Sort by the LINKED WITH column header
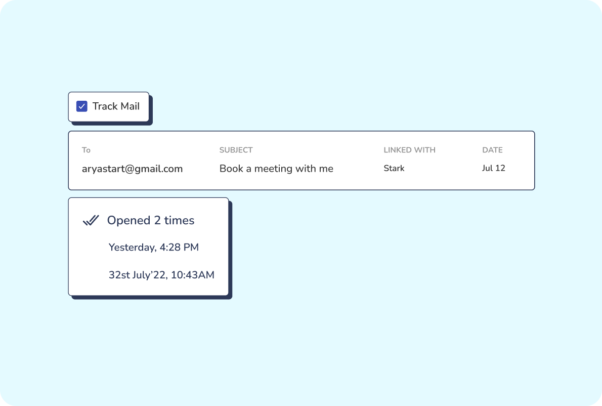The width and height of the screenshot is (602, 406). tap(409, 150)
